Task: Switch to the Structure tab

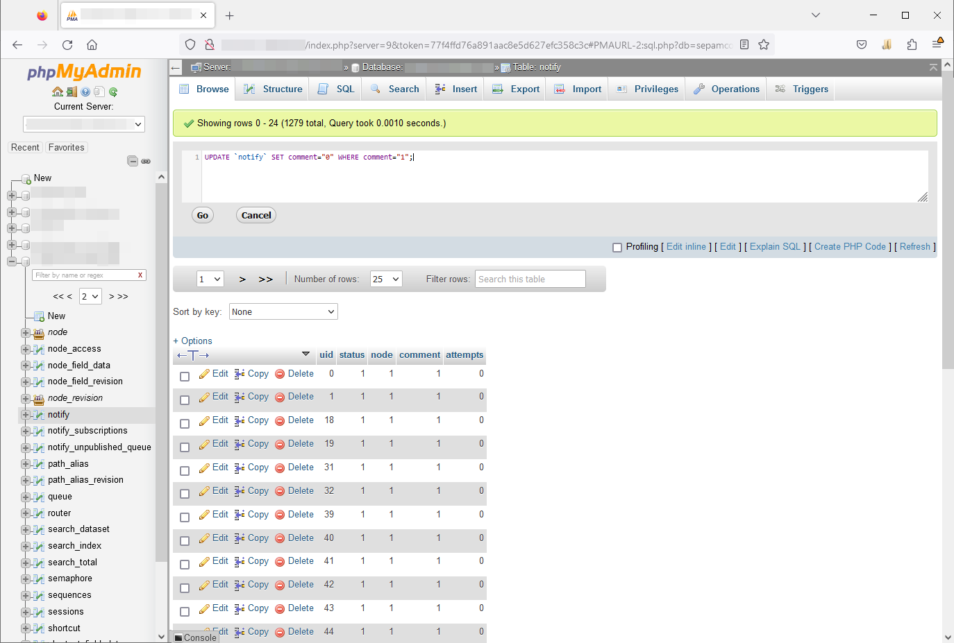Action: [273, 89]
